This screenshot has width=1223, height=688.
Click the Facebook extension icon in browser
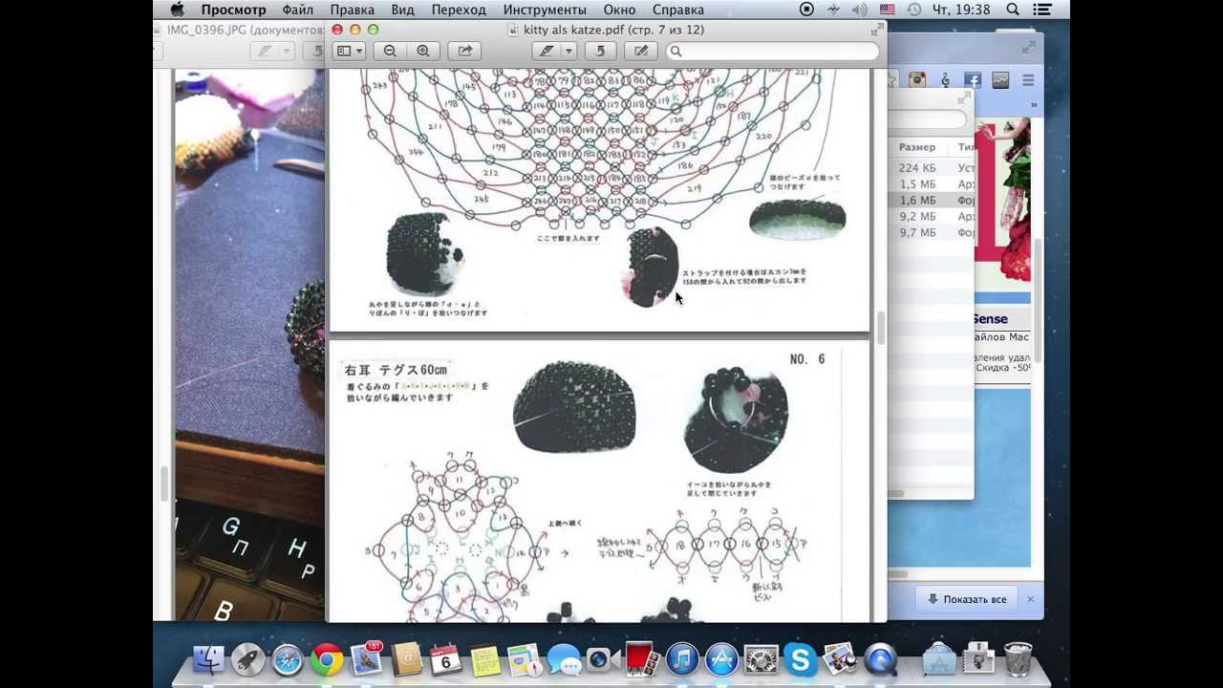973,81
